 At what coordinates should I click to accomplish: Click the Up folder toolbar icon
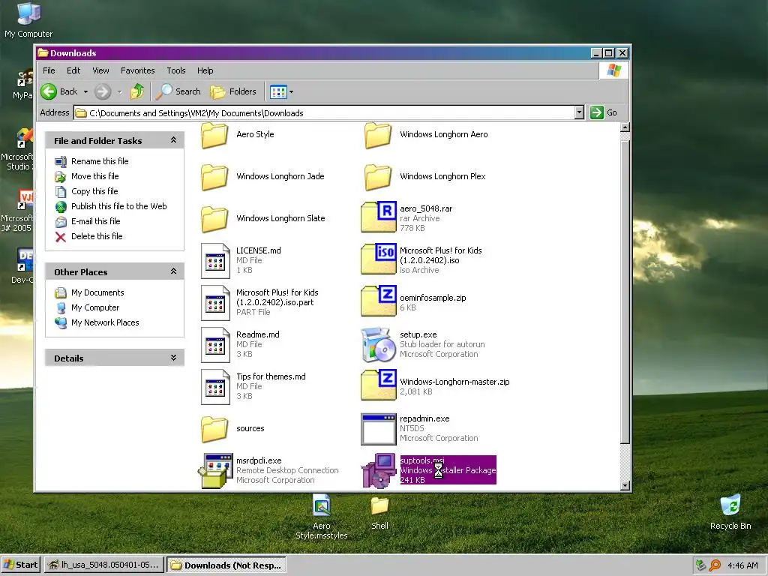pyautogui.click(x=137, y=91)
